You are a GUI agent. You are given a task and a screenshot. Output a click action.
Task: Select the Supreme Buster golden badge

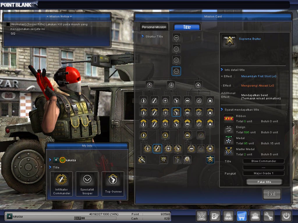pos(229,41)
